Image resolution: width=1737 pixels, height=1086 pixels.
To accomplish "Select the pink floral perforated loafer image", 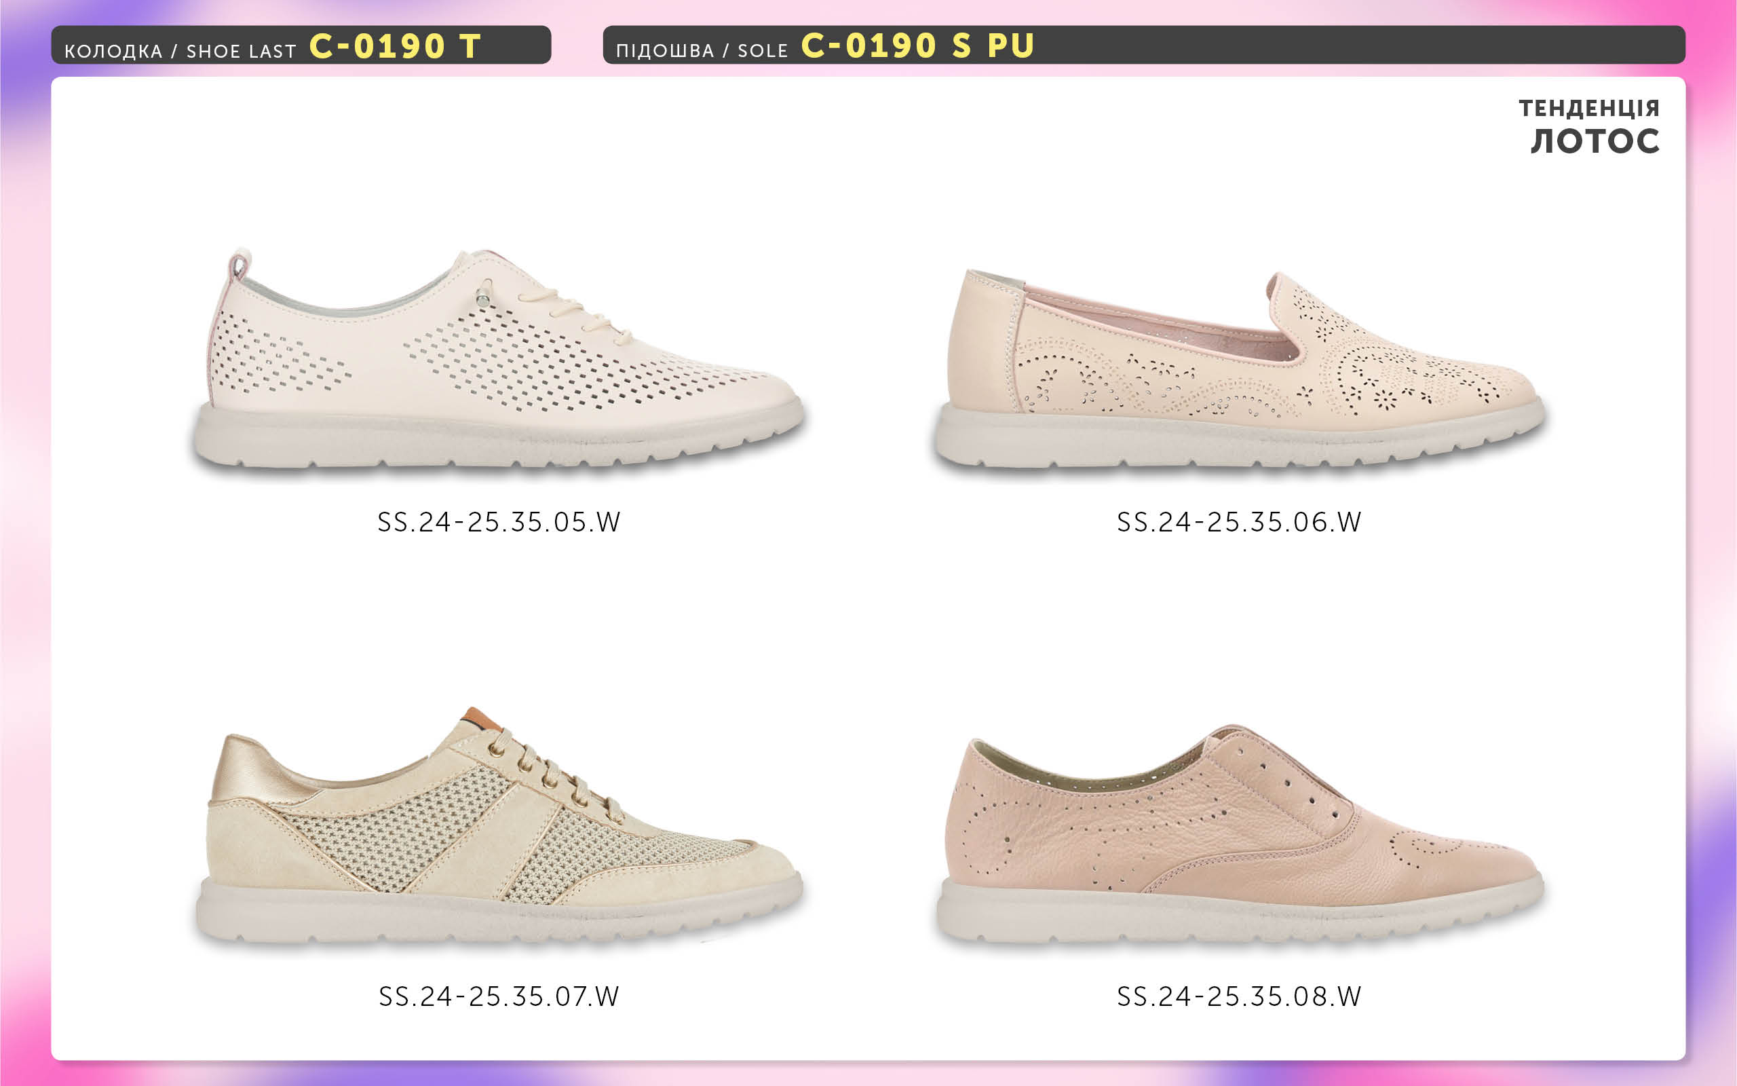I will (1240, 369).
